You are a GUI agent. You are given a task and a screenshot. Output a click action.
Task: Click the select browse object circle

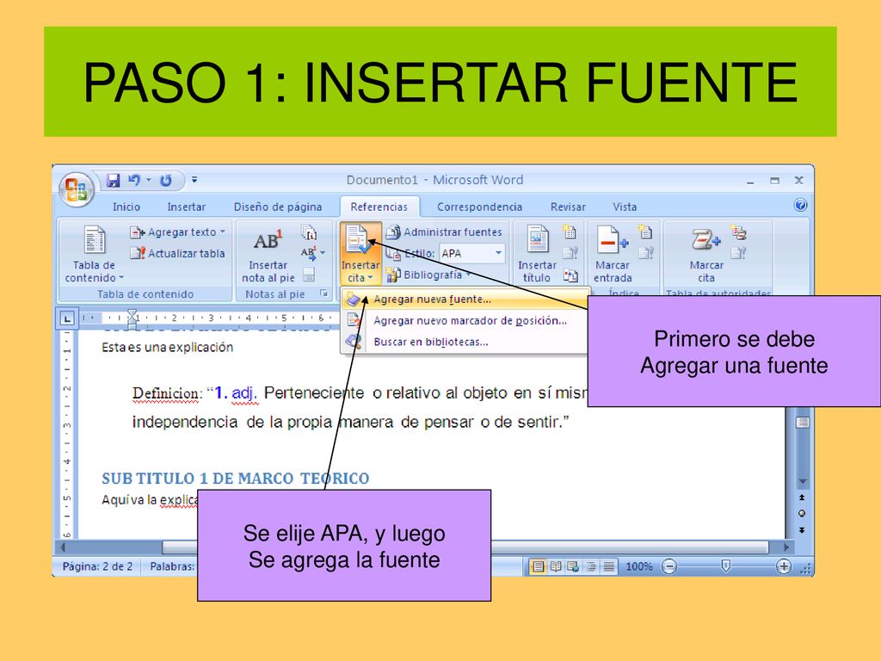(803, 514)
